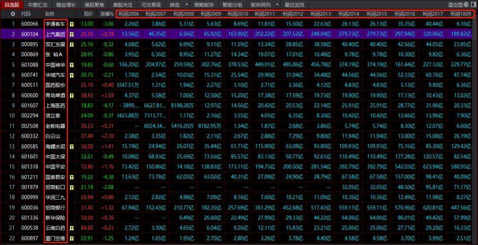Click stock code 002294
The width and height of the screenshot is (478, 245).
[x=30, y=116]
